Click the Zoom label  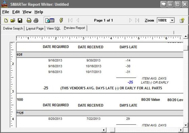tap(149, 20)
